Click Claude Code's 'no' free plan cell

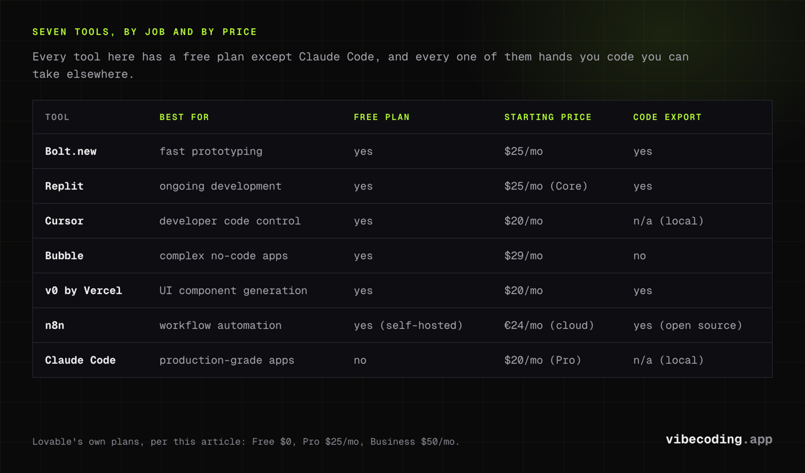coord(360,360)
